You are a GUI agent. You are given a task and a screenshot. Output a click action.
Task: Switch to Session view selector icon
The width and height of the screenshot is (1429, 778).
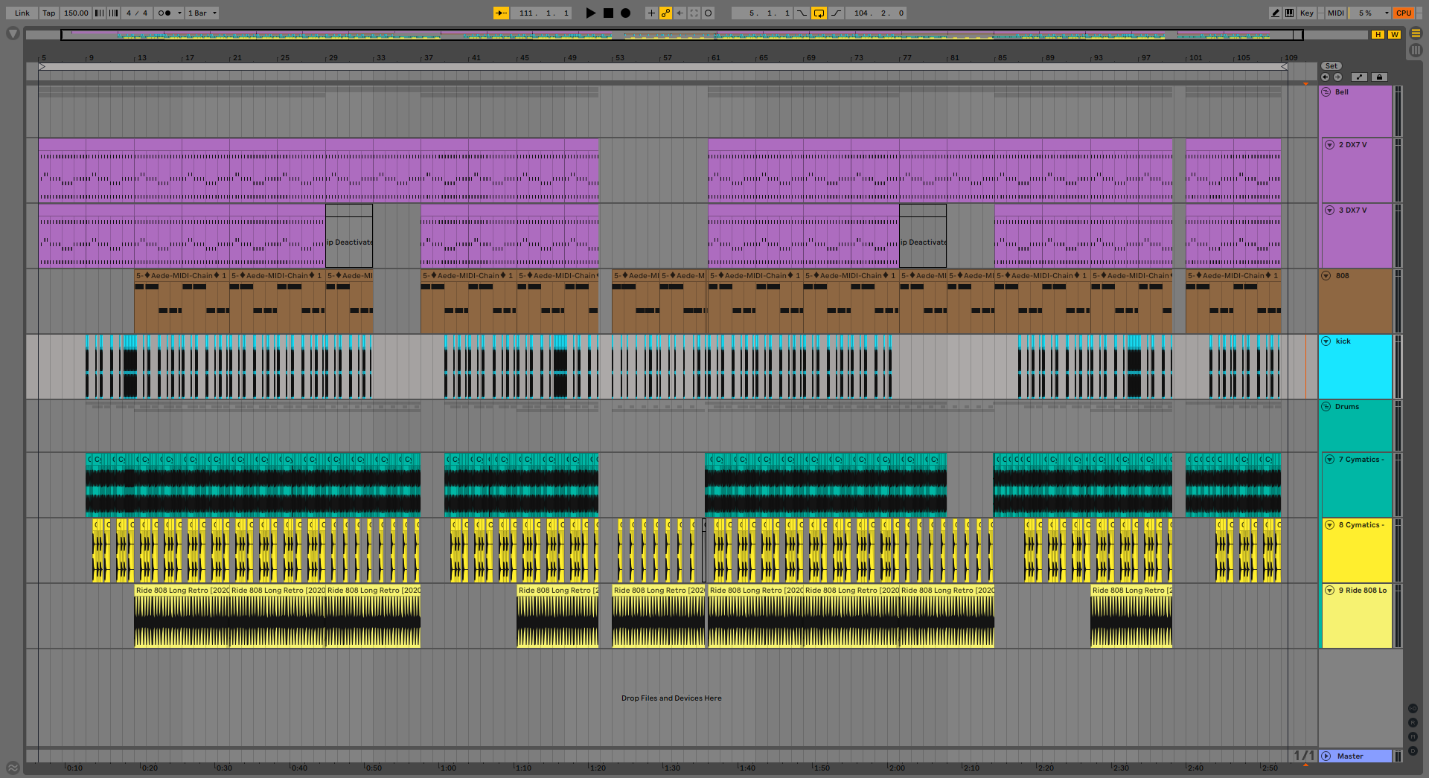pos(1416,50)
